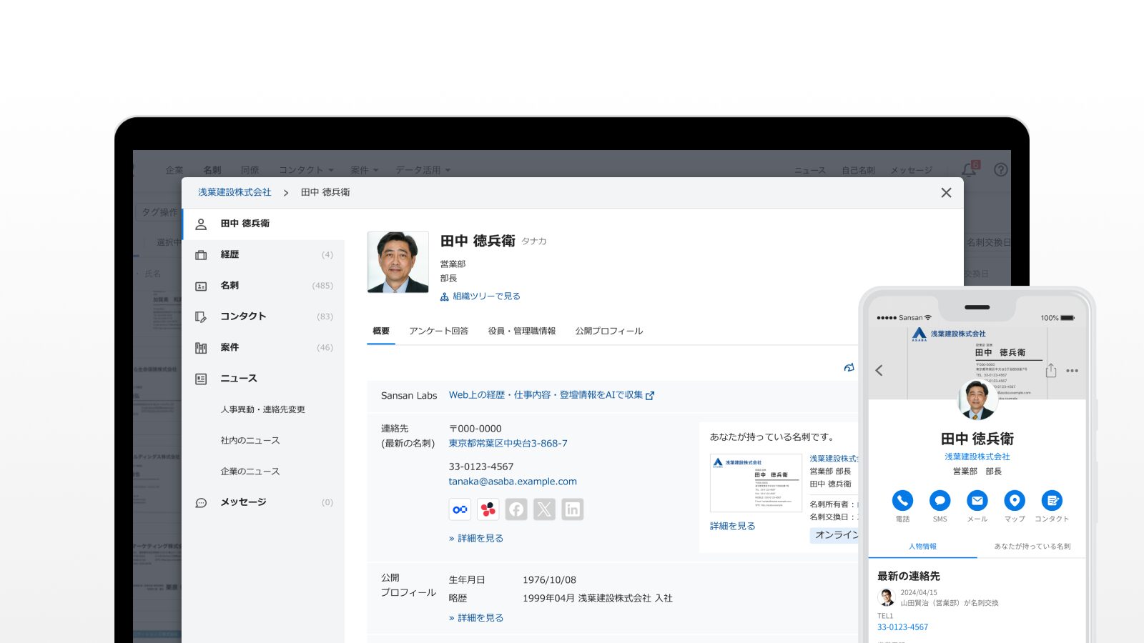Open 名刺 section in the sidebar
The height and width of the screenshot is (643, 1144).
click(x=263, y=286)
